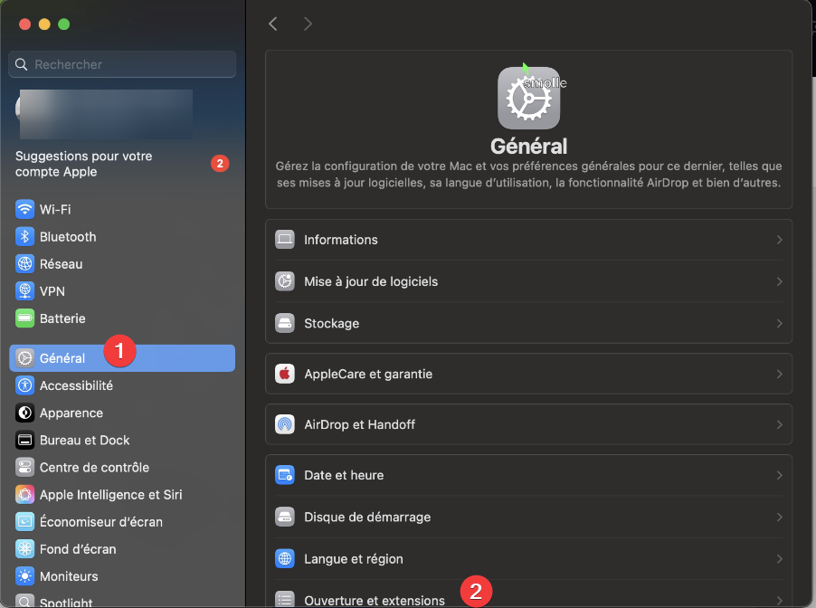
Task: Click the Batterie green icon
Action: point(24,318)
